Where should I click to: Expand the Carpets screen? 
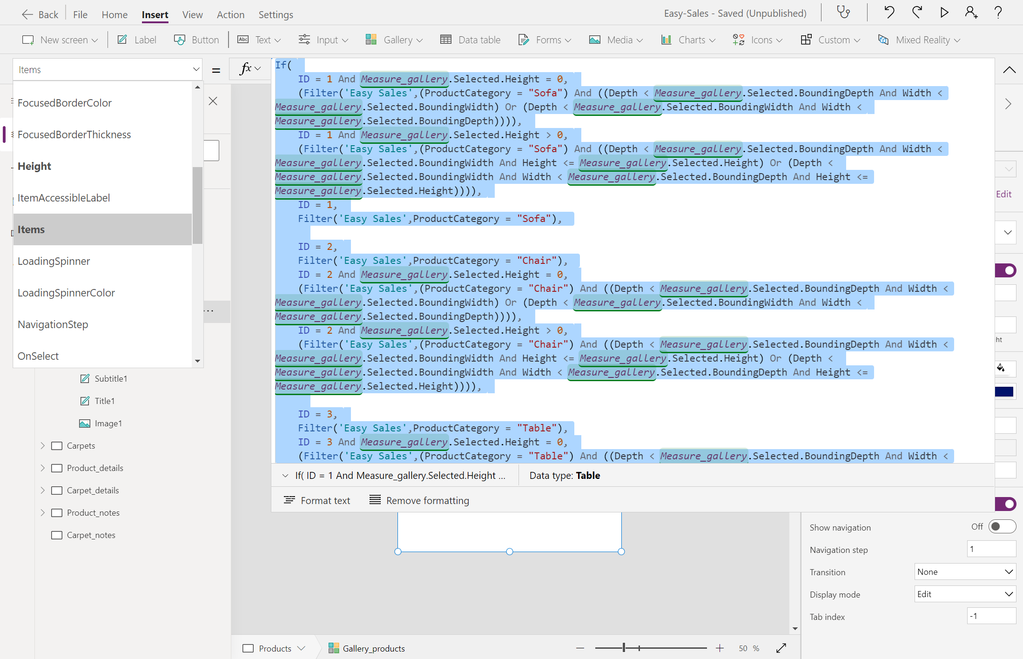[x=42, y=445]
